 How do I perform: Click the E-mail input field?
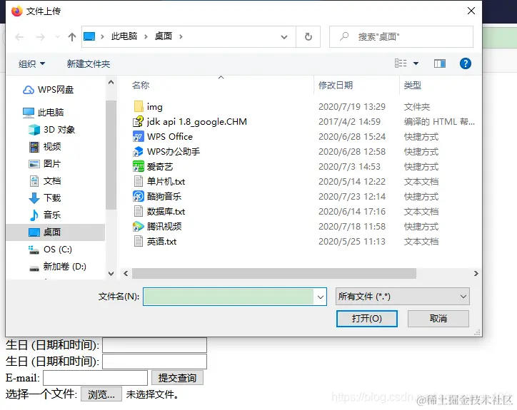coord(95,378)
